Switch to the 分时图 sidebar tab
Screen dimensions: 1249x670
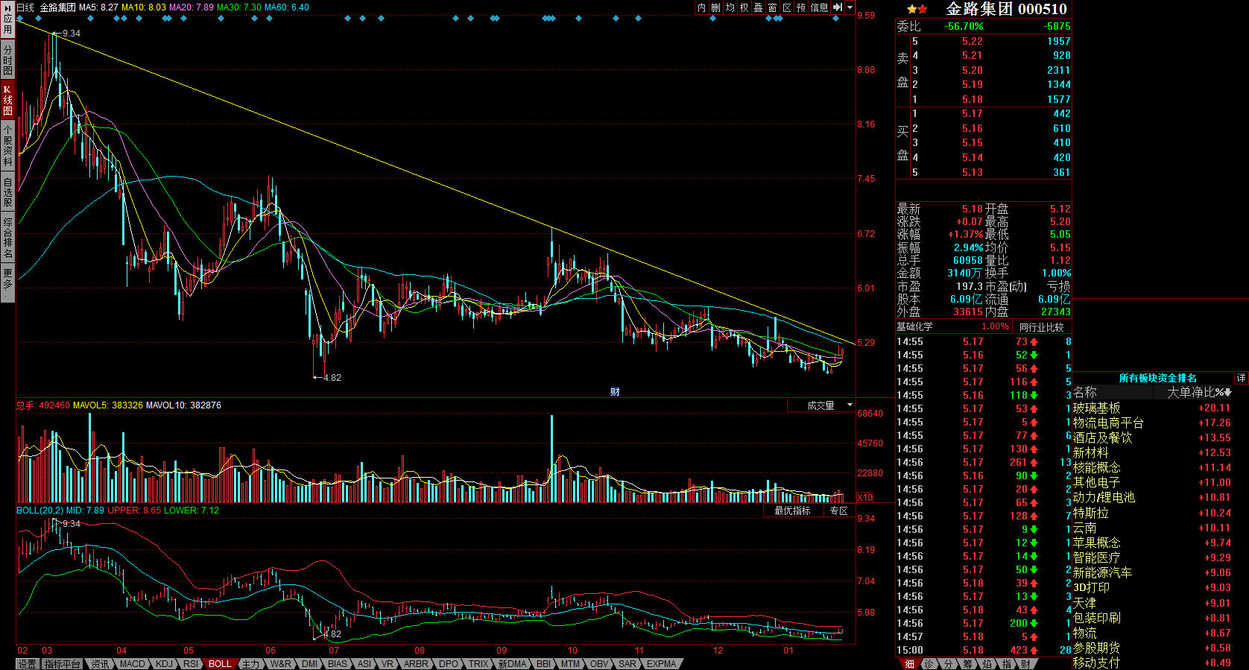pos(7,59)
